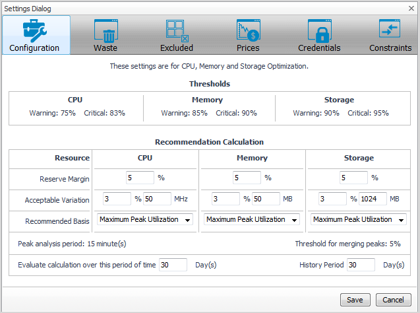The width and height of the screenshot is (420, 313).
Task: Click the Configuration wrench icon
Action: (34, 30)
